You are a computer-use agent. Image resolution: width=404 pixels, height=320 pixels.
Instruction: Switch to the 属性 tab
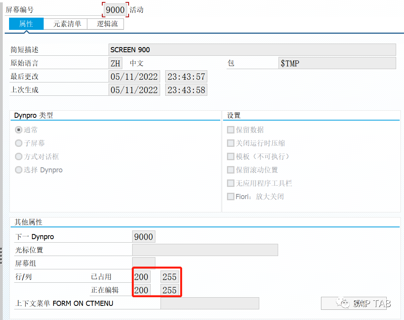click(26, 24)
